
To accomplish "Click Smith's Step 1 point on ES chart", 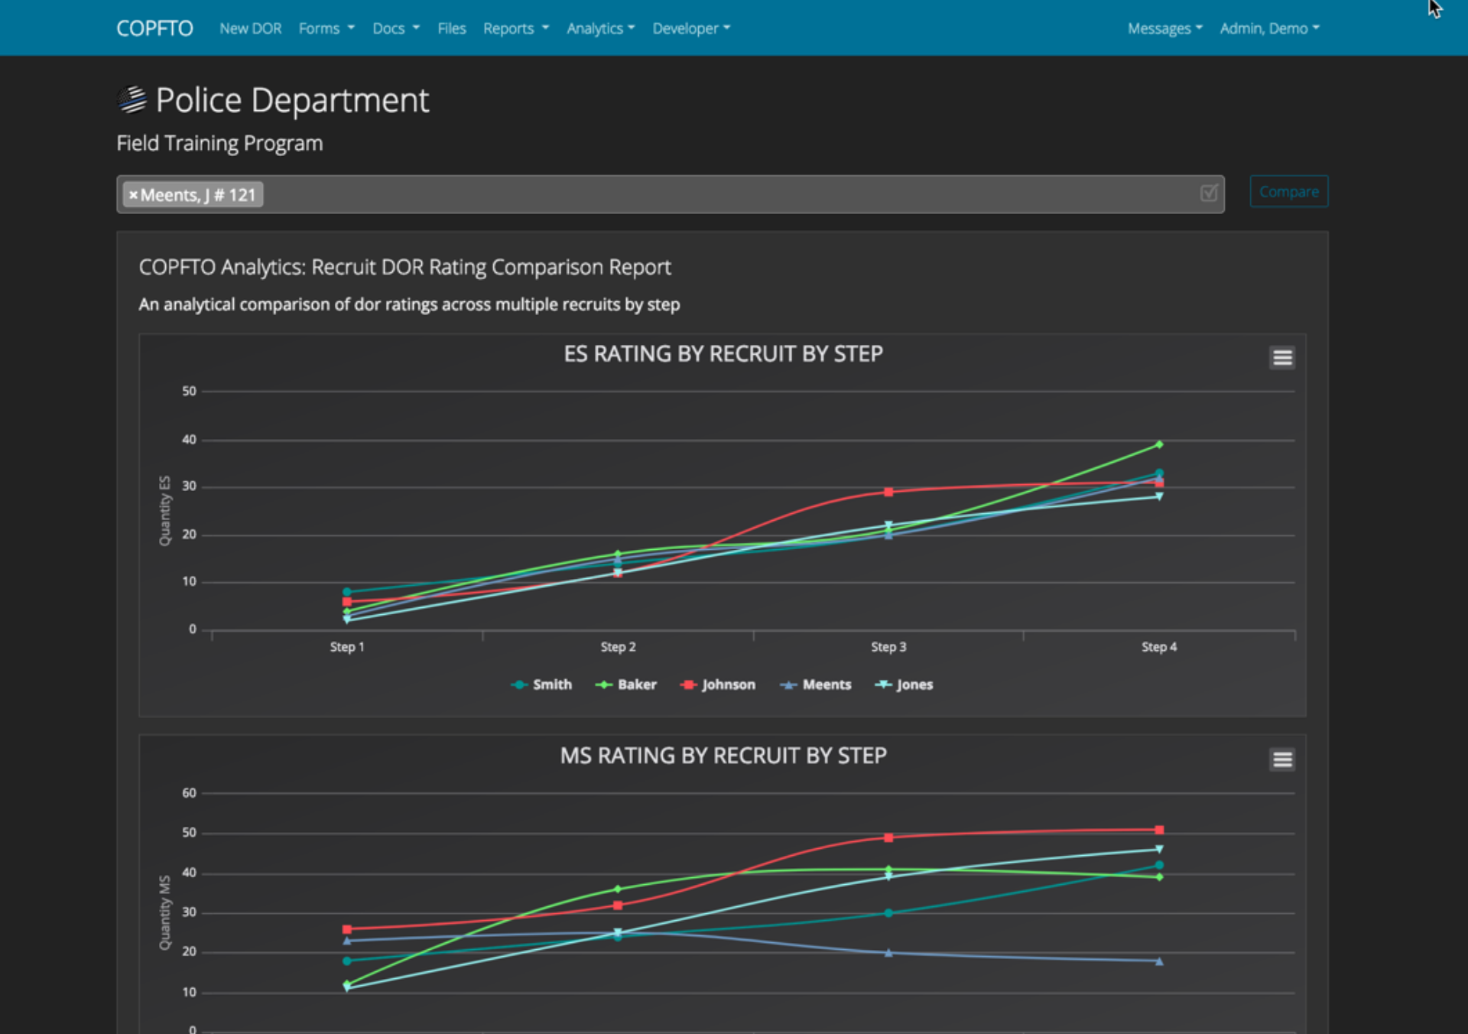I will click(347, 592).
